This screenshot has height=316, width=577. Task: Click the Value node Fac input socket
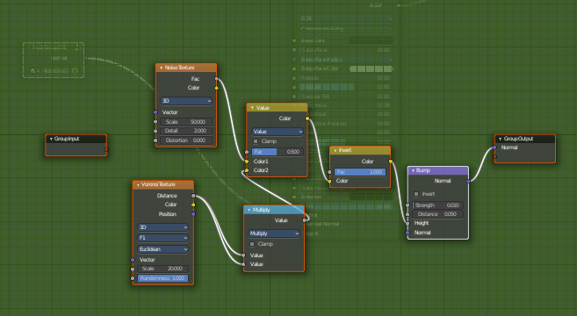[x=247, y=152]
